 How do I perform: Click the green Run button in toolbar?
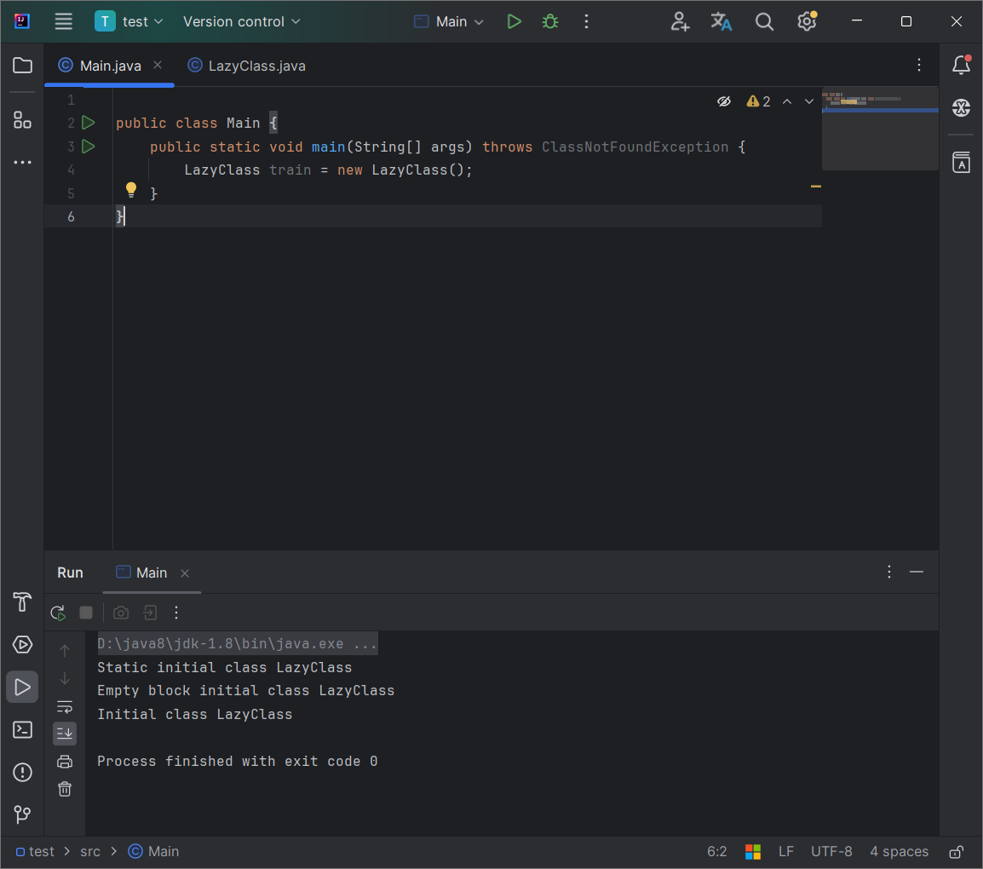click(x=514, y=22)
